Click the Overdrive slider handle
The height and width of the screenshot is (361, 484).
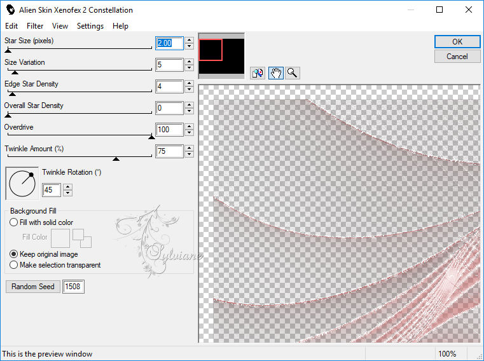[151, 137]
